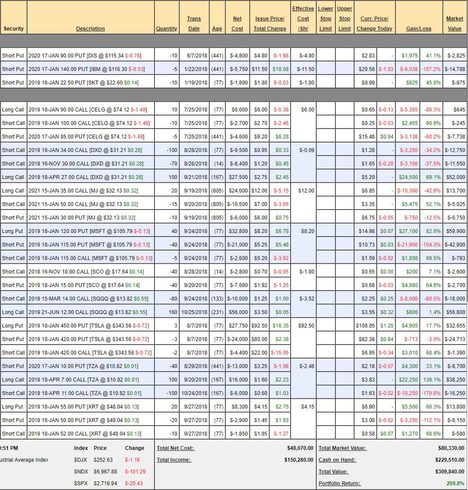Screen dimensions: 468x490
Task: Click the Cash on Hand link
Action: click(337, 460)
